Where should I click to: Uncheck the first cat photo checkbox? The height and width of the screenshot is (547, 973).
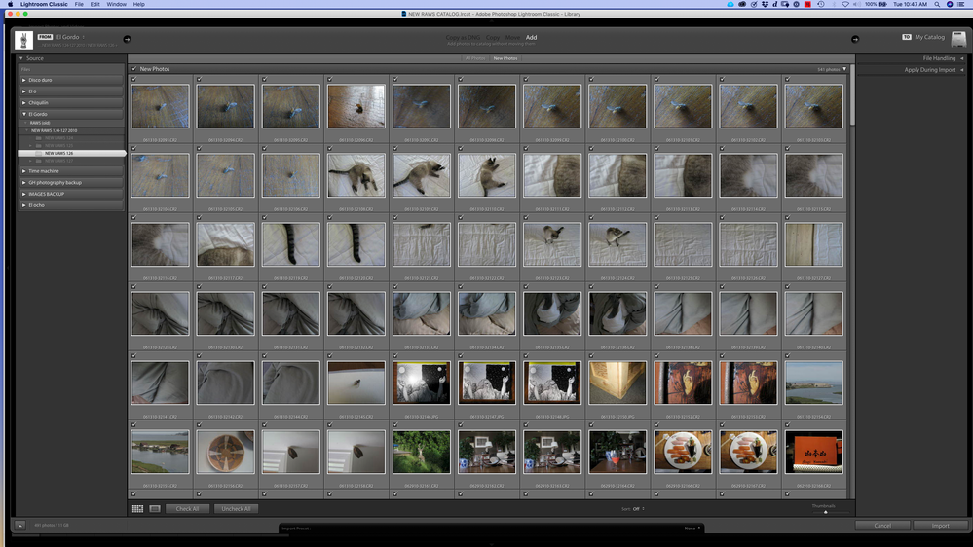[x=330, y=149]
